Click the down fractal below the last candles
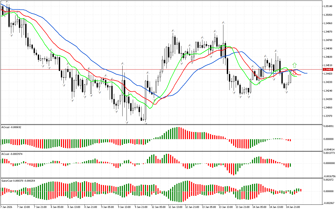 coord(287,92)
